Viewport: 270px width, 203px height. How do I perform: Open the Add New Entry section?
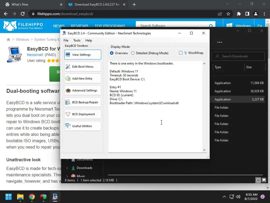(83, 78)
